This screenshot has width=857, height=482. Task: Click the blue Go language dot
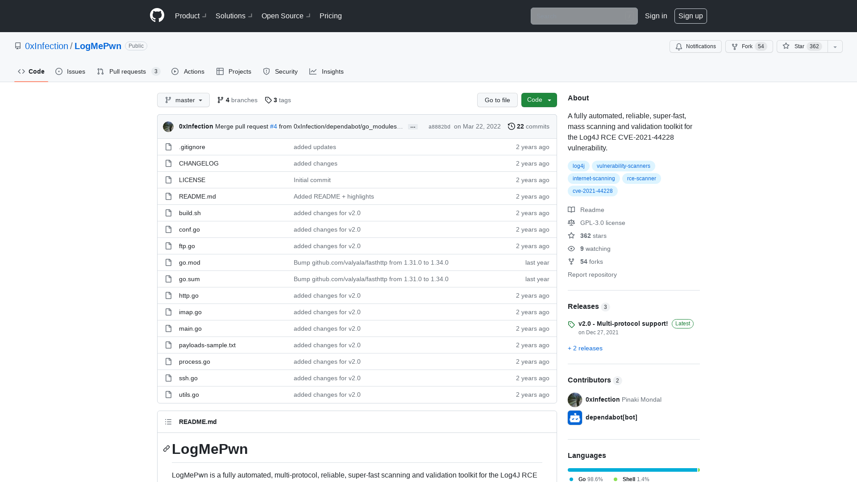point(571,479)
